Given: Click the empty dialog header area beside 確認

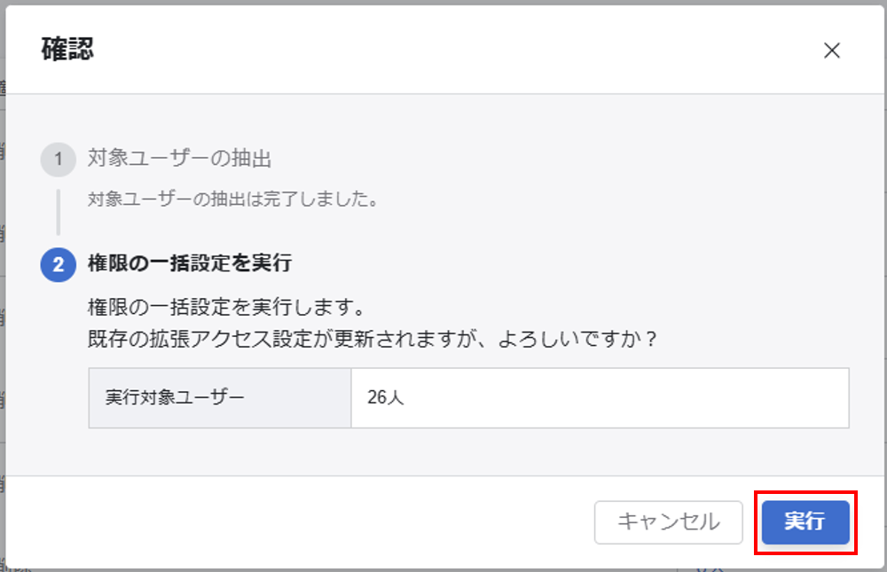Looking at the screenshot, I should [x=452, y=50].
